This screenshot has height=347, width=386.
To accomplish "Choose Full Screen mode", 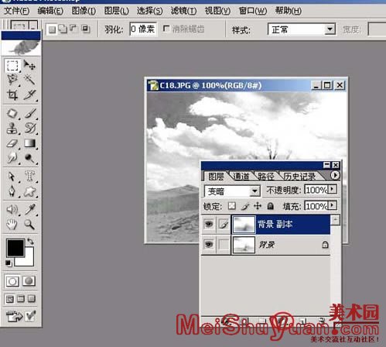I will (32, 299).
